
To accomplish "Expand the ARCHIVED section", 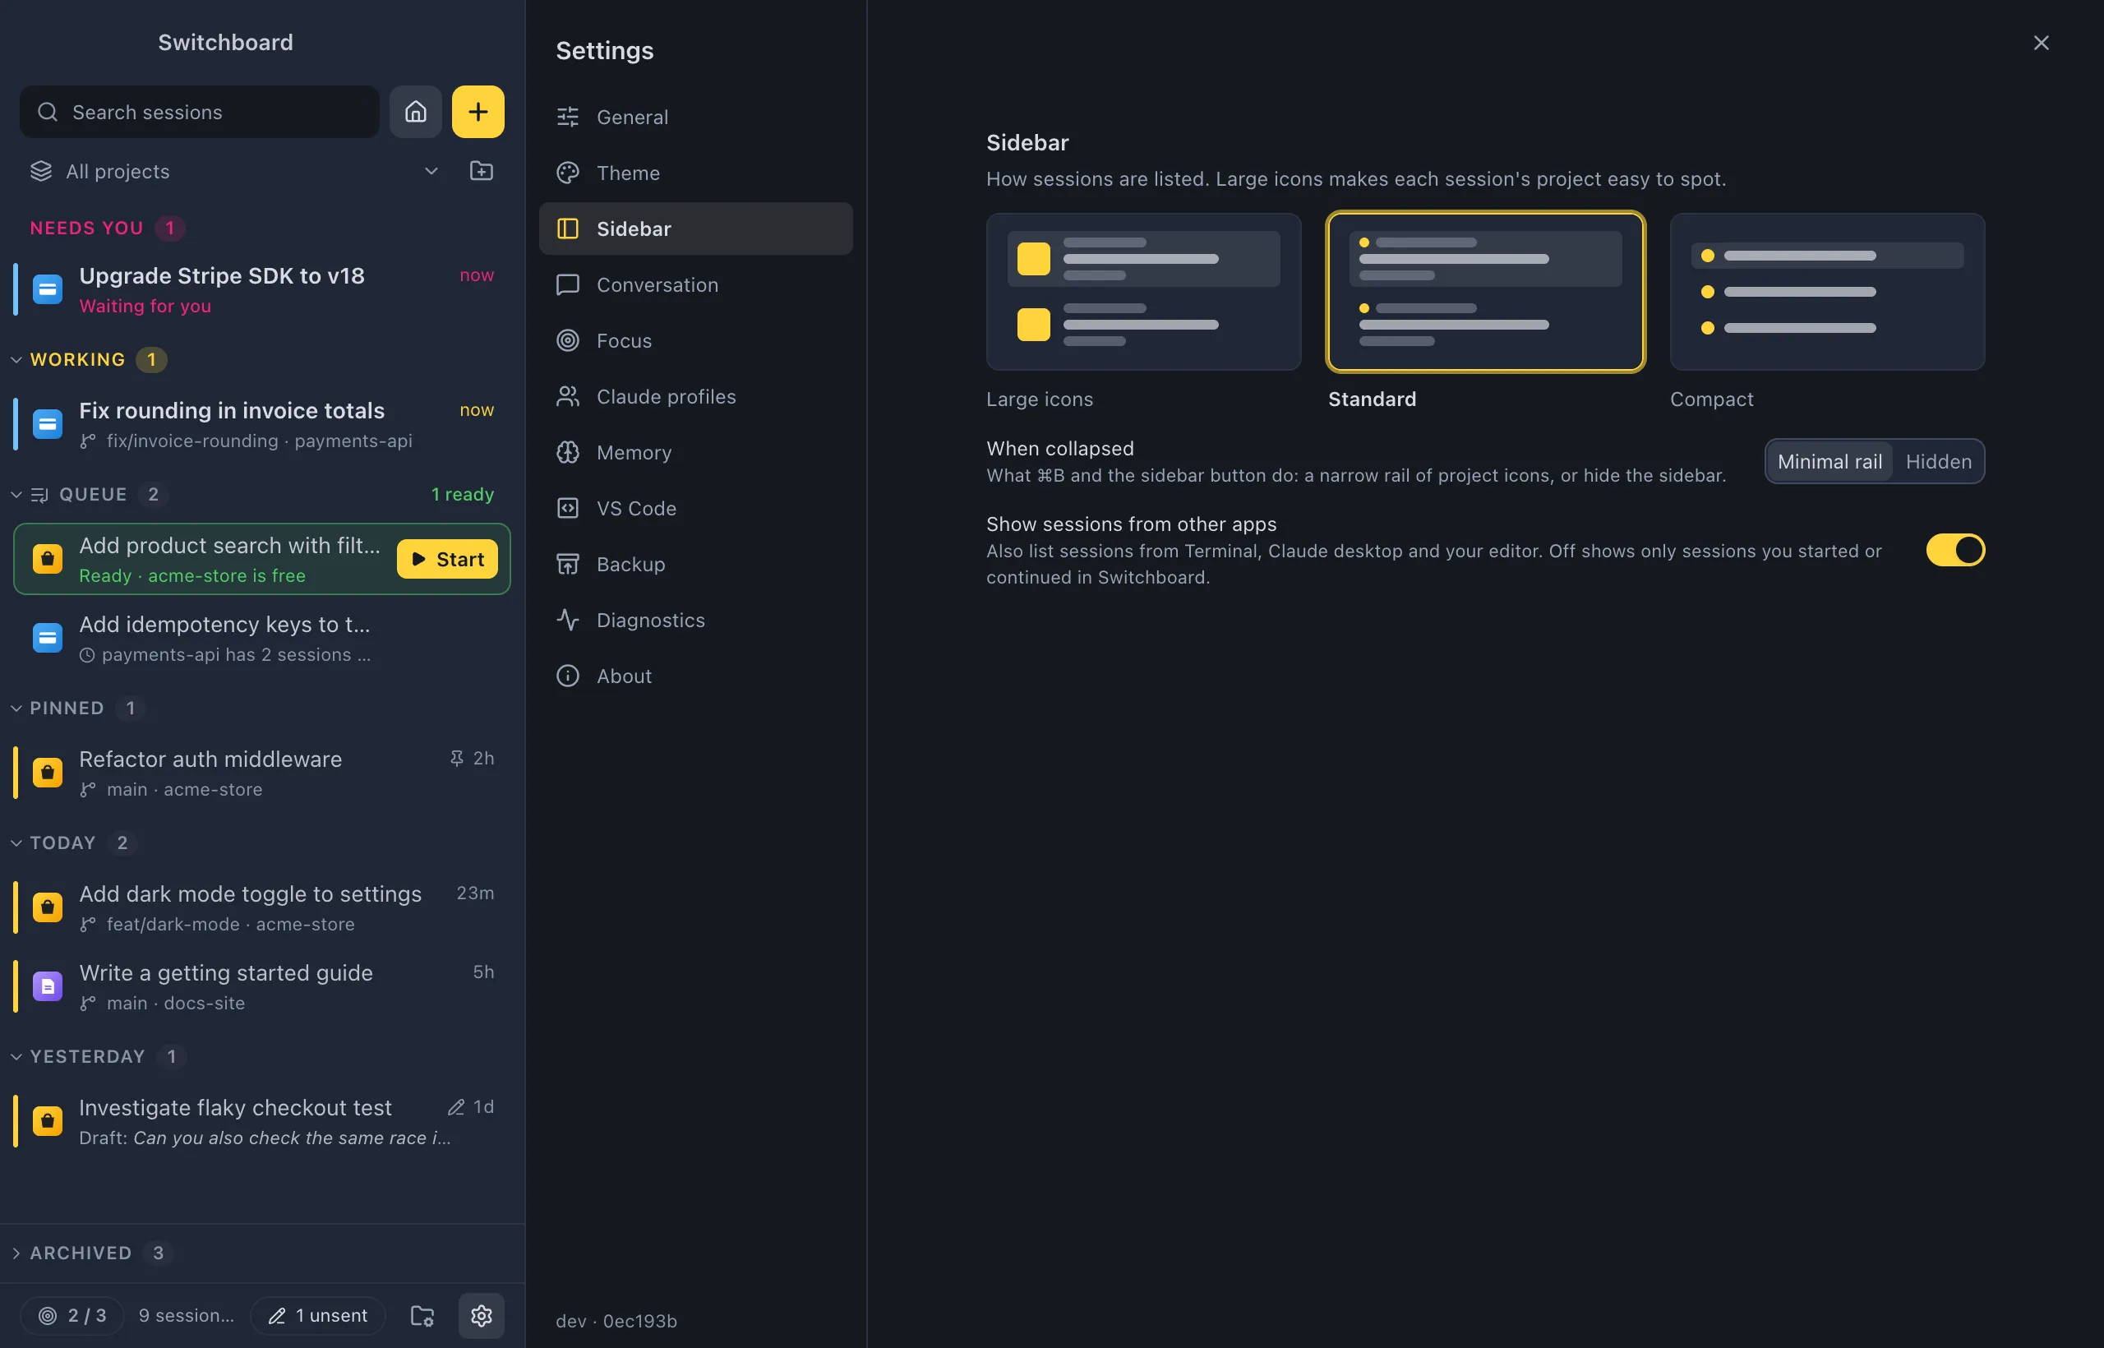I will pyautogui.click(x=16, y=1253).
